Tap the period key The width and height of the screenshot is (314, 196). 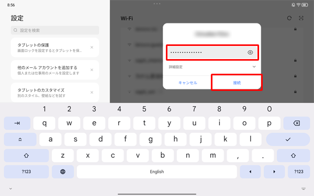pyautogui.click(x=263, y=156)
